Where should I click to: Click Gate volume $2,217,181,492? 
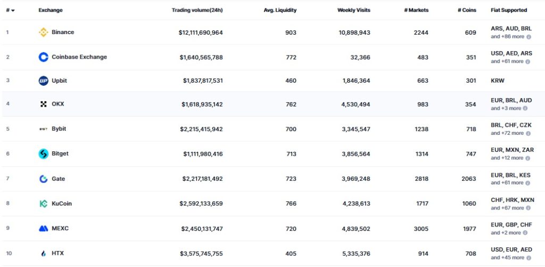pos(203,179)
